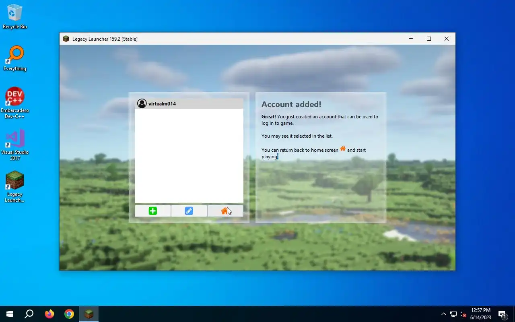Click "You may see it selected in the list."
The image size is (515, 322).
point(297,136)
